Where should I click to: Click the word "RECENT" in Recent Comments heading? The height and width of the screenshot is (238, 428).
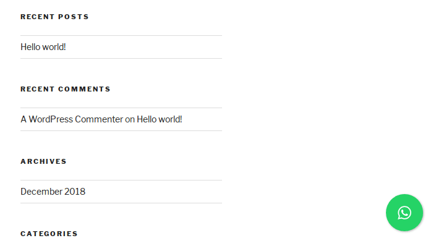(x=37, y=89)
